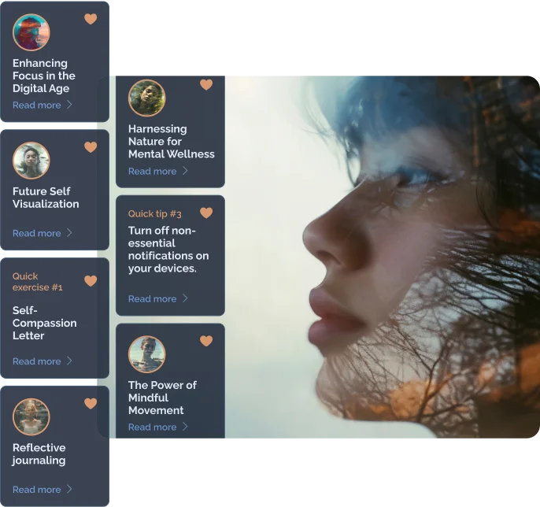The width and height of the screenshot is (540, 507).
Task: Click chevron arrow under Enhancing Focus card
Action: (69, 105)
